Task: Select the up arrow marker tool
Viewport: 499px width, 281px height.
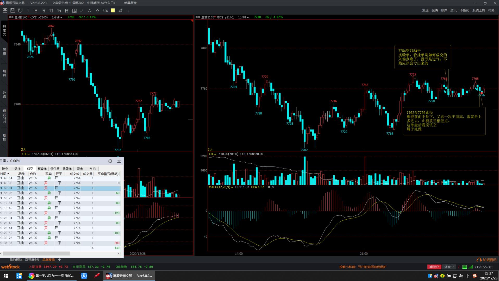Action: tap(97, 11)
